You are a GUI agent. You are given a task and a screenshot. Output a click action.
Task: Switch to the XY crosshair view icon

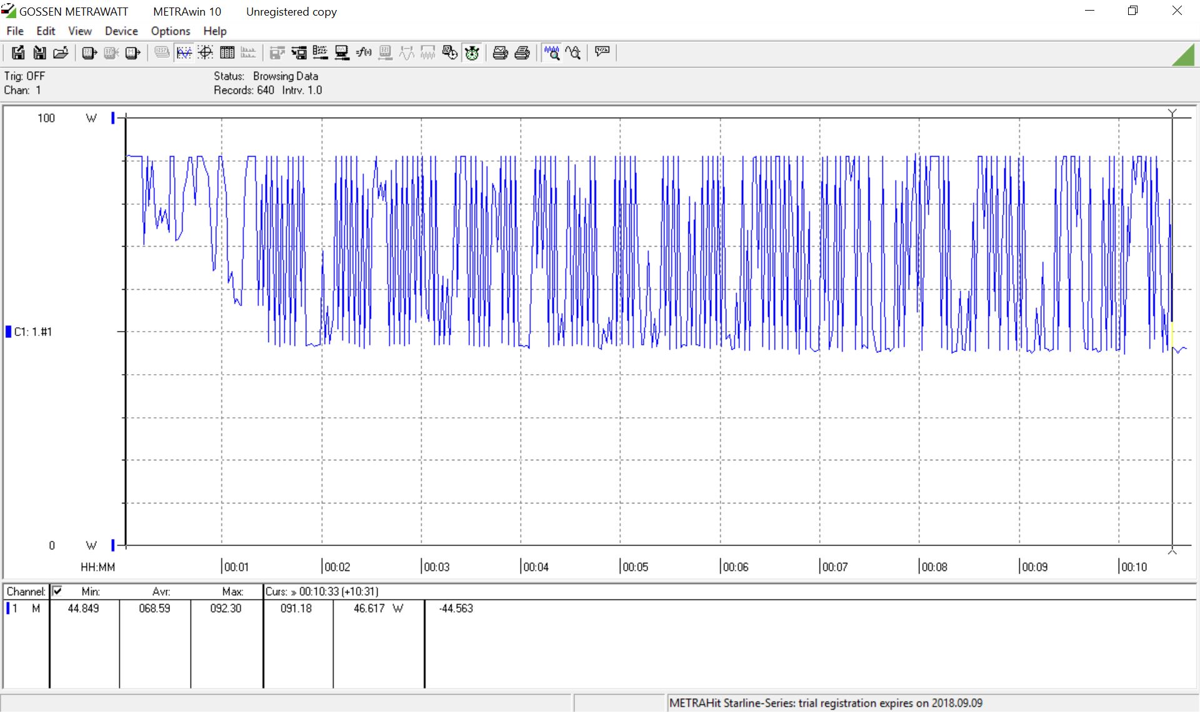coord(206,52)
